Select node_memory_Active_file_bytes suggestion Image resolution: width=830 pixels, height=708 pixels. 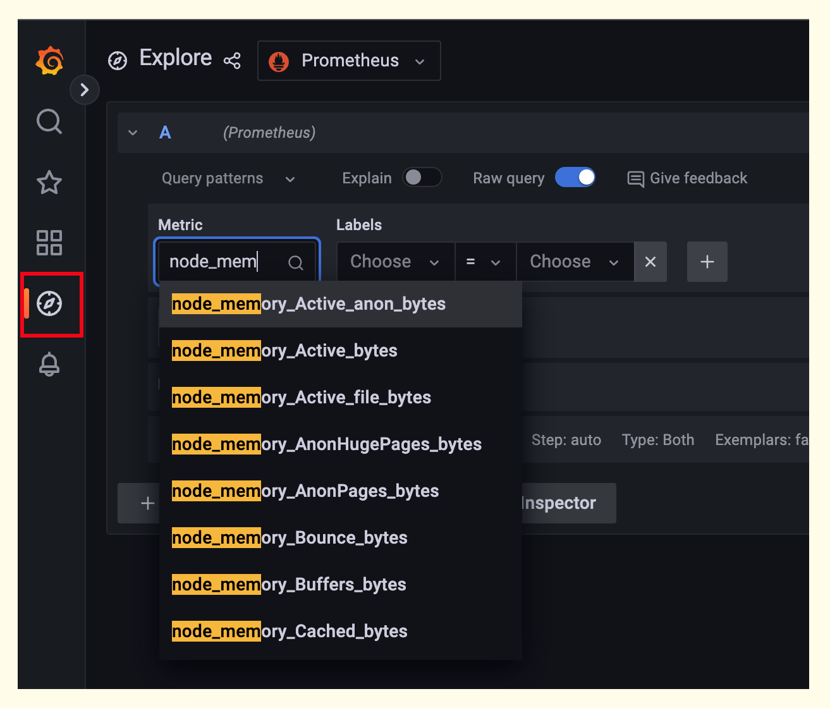pyautogui.click(x=341, y=398)
